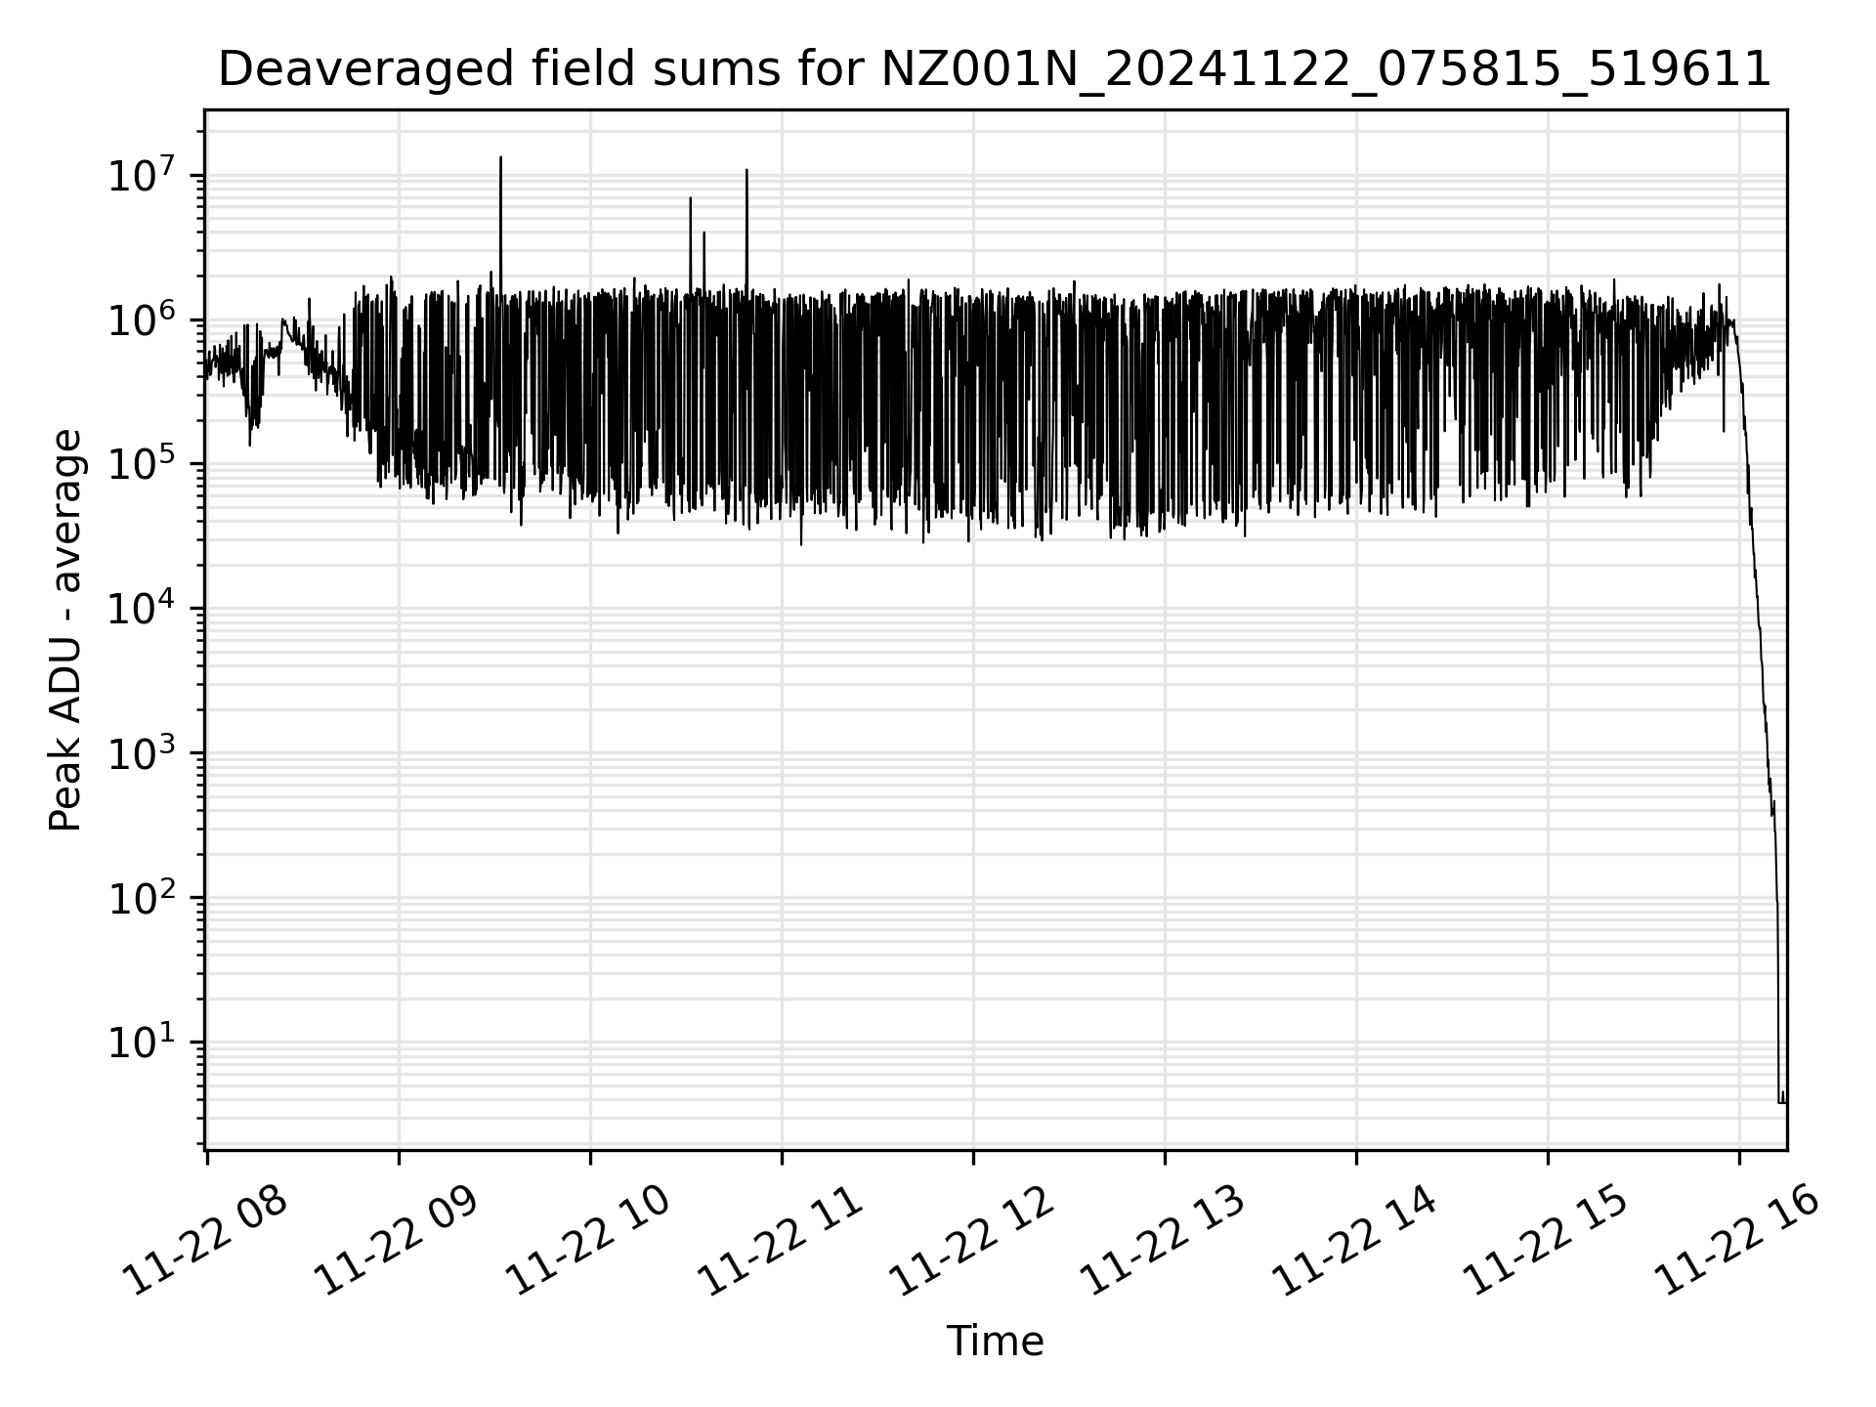Click the 10^3 y-axis tick label
Screen dimensions: 1876x1407
pos(143,753)
